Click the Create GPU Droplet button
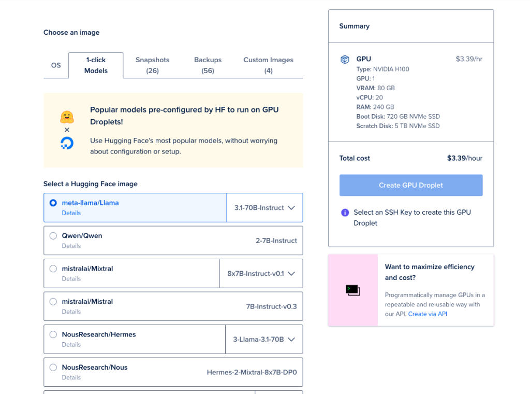The width and height of the screenshot is (530, 394). coord(411,185)
